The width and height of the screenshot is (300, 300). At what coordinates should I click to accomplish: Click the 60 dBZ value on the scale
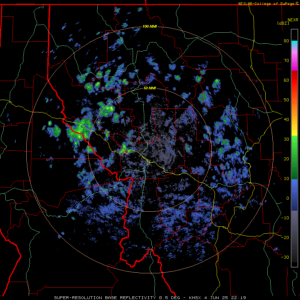tap(286, 80)
